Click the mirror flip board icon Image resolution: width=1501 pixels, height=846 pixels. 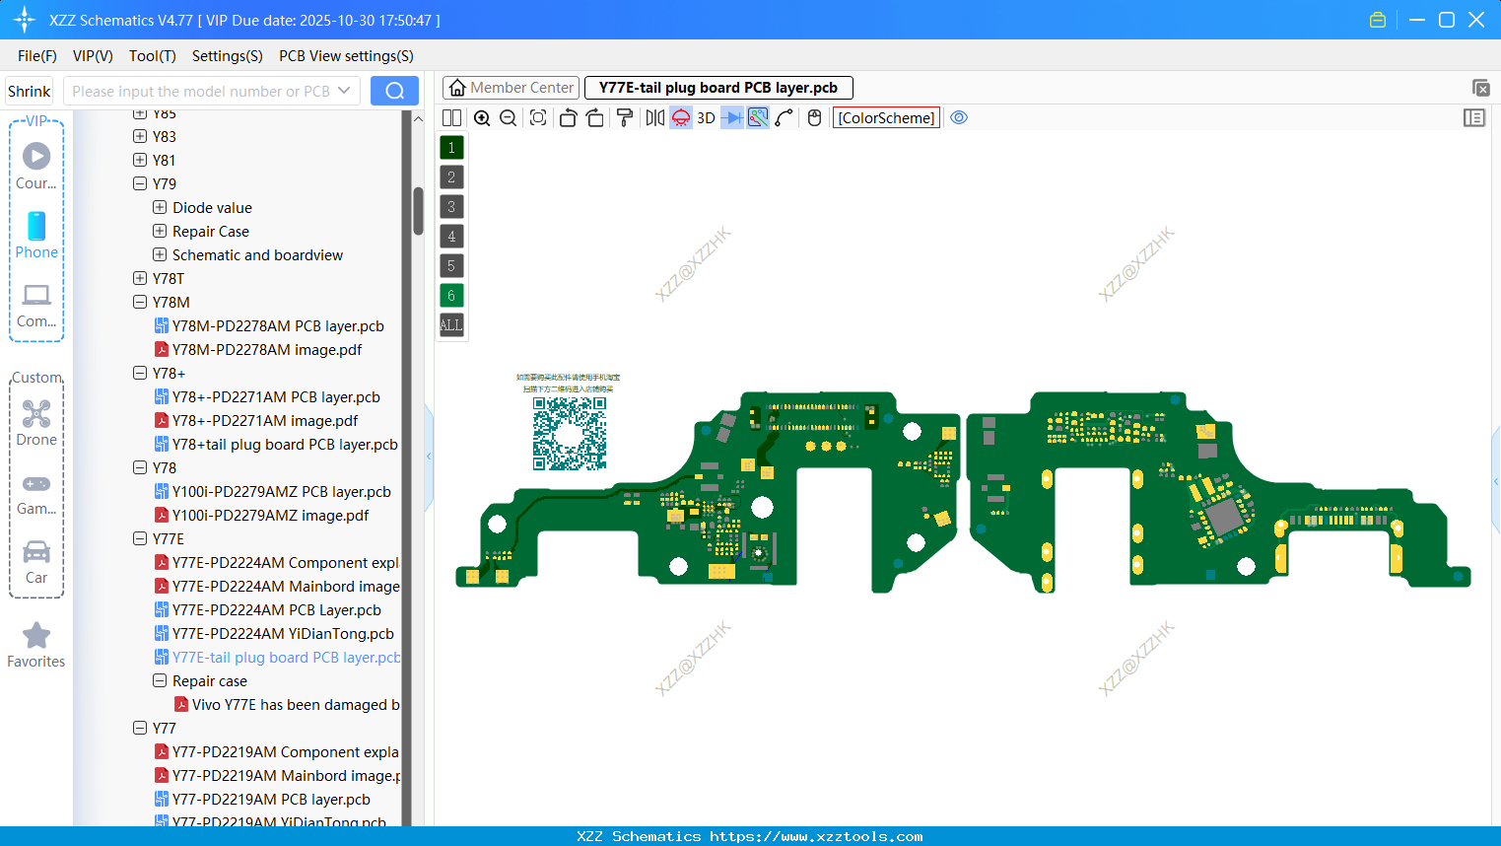coord(652,117)
